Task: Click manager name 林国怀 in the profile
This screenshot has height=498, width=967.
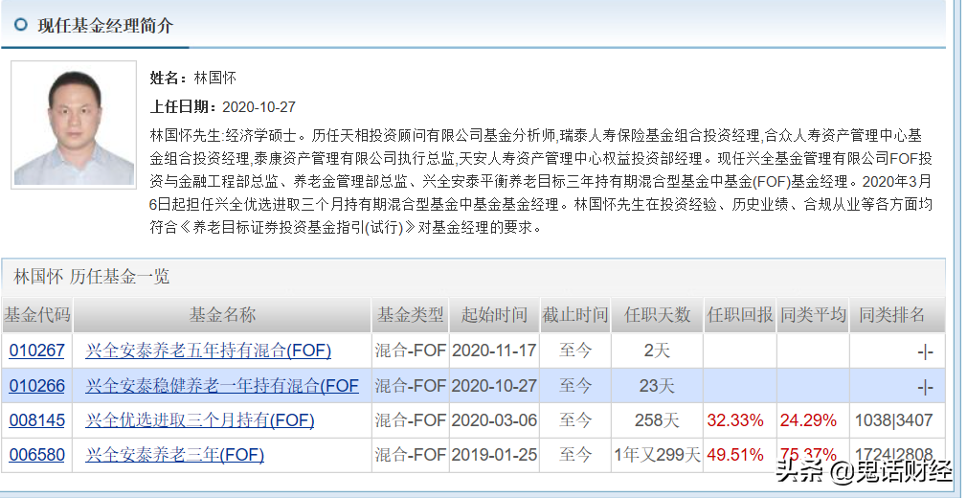Action: (x=214, y=78)
